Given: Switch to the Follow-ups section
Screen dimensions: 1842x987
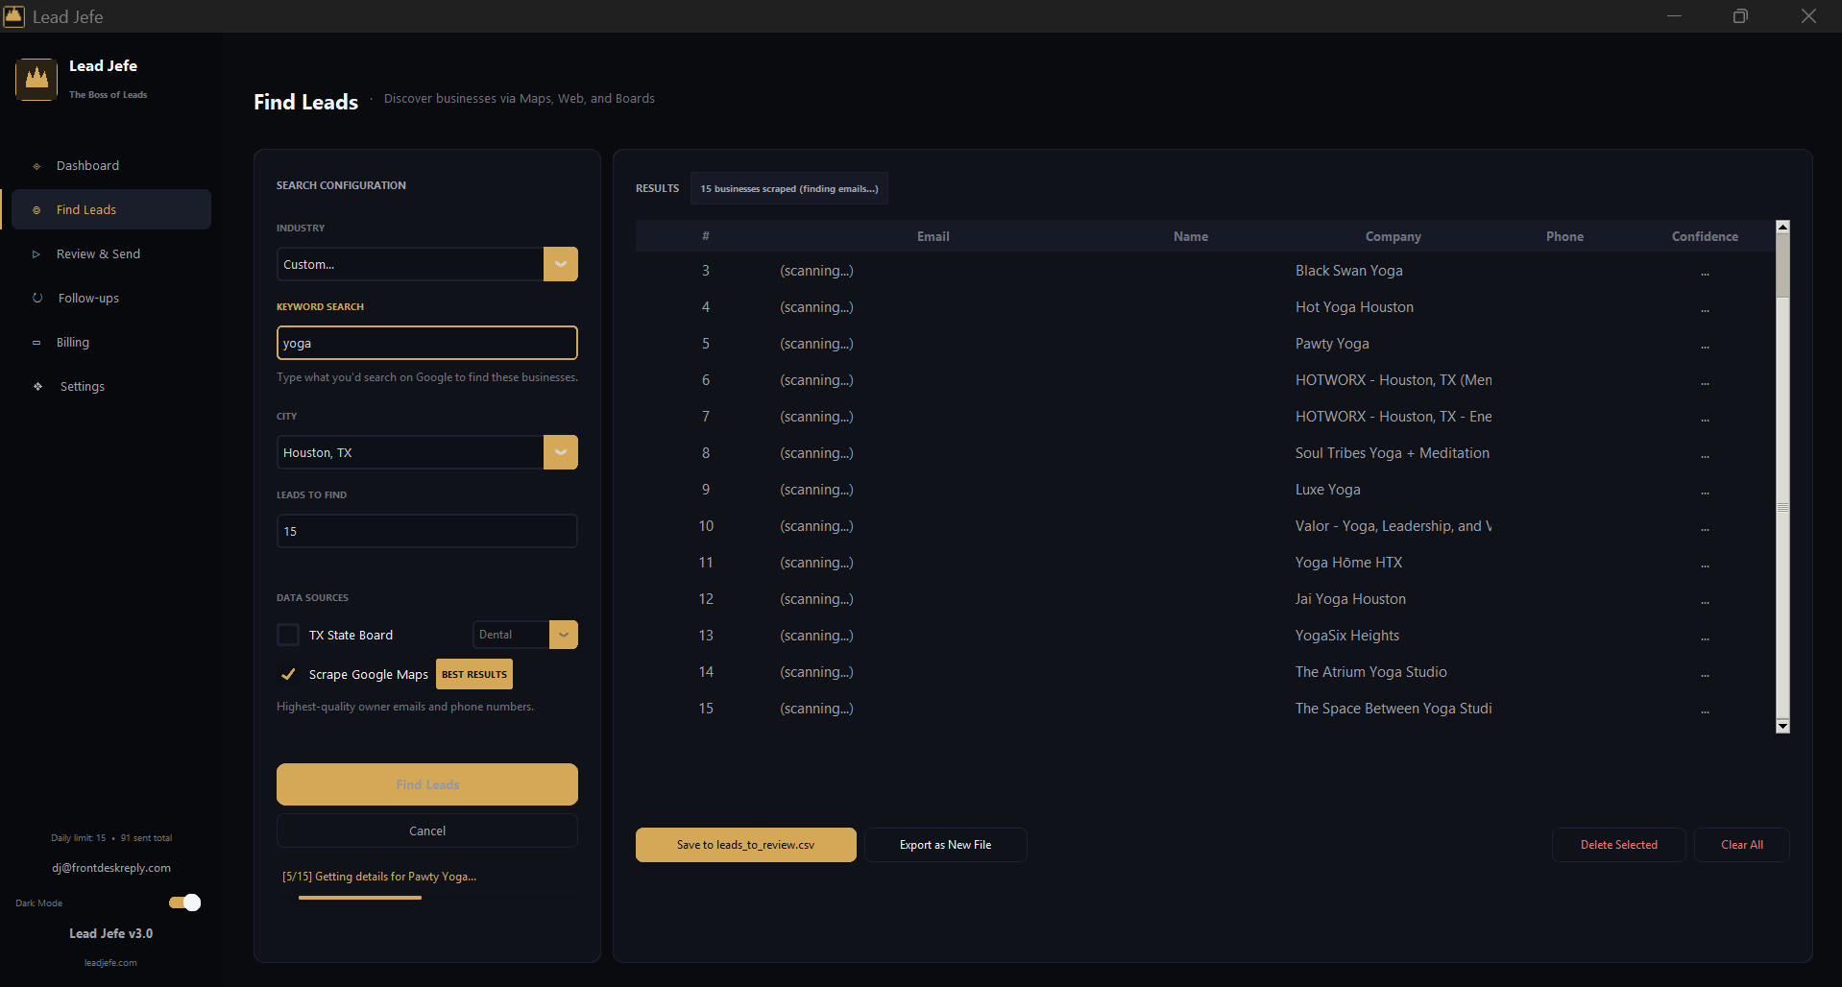Looking at the screenshot, I should point(86,298).
